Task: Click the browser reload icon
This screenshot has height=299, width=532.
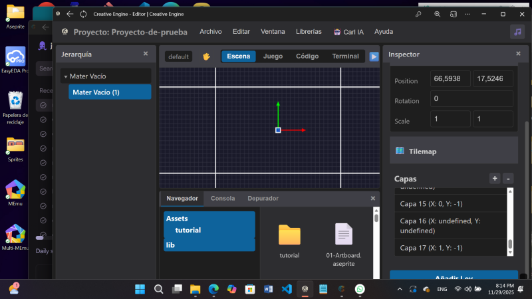Action: point(82,13)
